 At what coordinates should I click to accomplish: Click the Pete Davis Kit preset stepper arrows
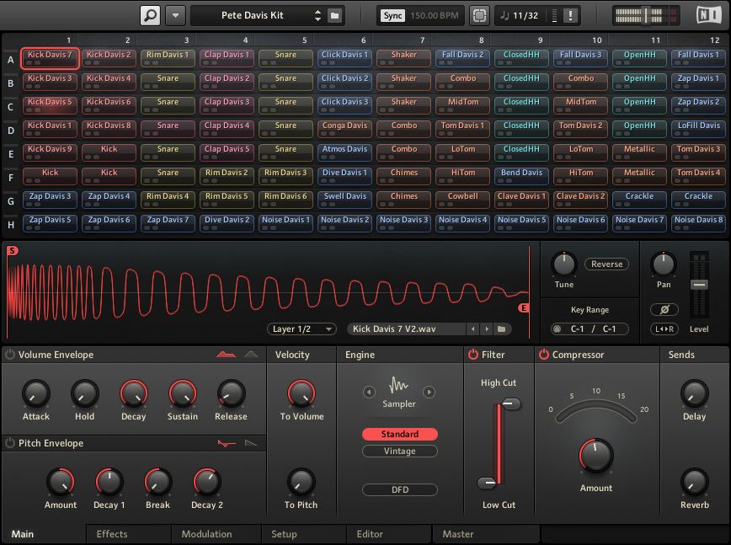pyautogui.click(x=317, y=15)
